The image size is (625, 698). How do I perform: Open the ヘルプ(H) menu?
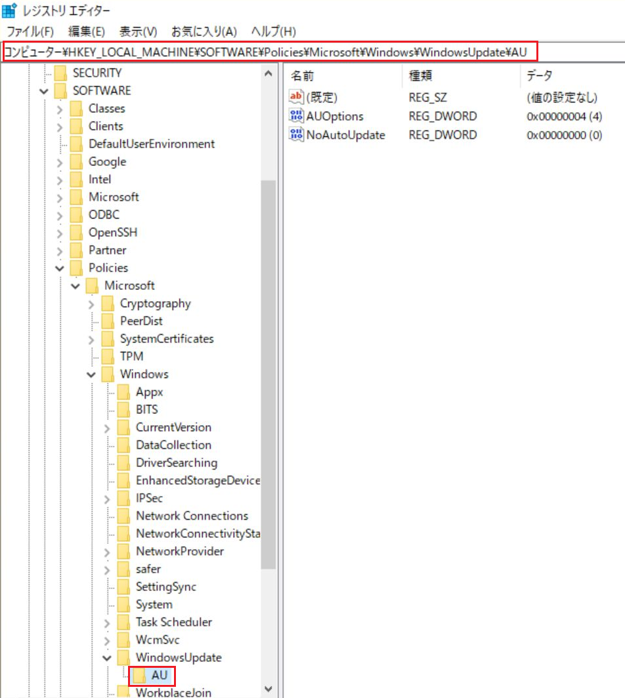pyautogui.click(x=273, y=31)
